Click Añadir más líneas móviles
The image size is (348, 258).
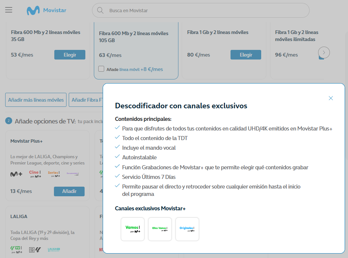pos(35,100)
